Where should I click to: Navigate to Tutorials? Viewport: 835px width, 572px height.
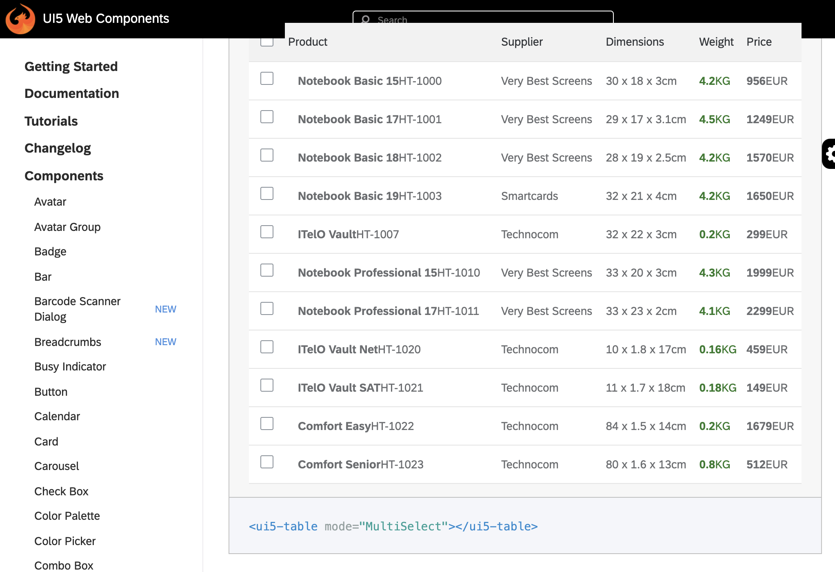[51, 121]
